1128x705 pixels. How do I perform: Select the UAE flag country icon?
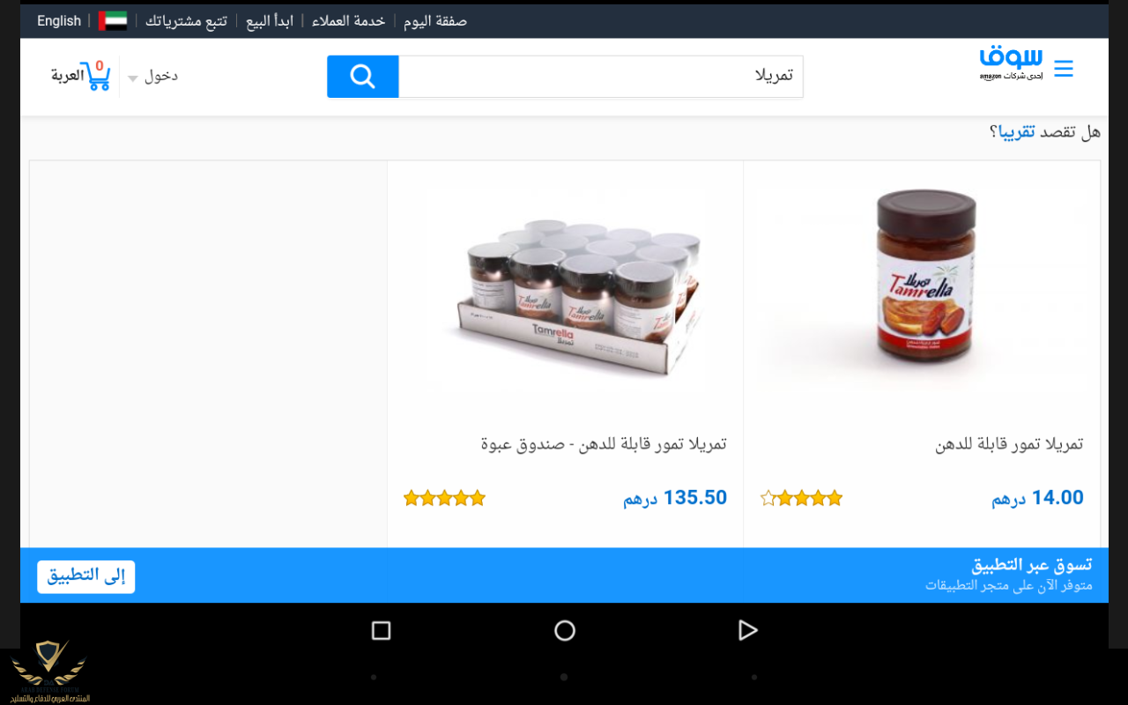tap(113, 20)
